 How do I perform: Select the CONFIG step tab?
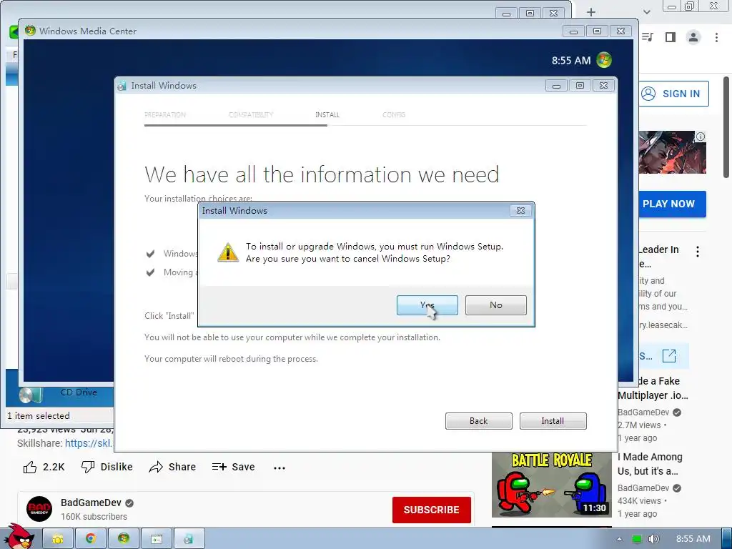coord(394,114)
